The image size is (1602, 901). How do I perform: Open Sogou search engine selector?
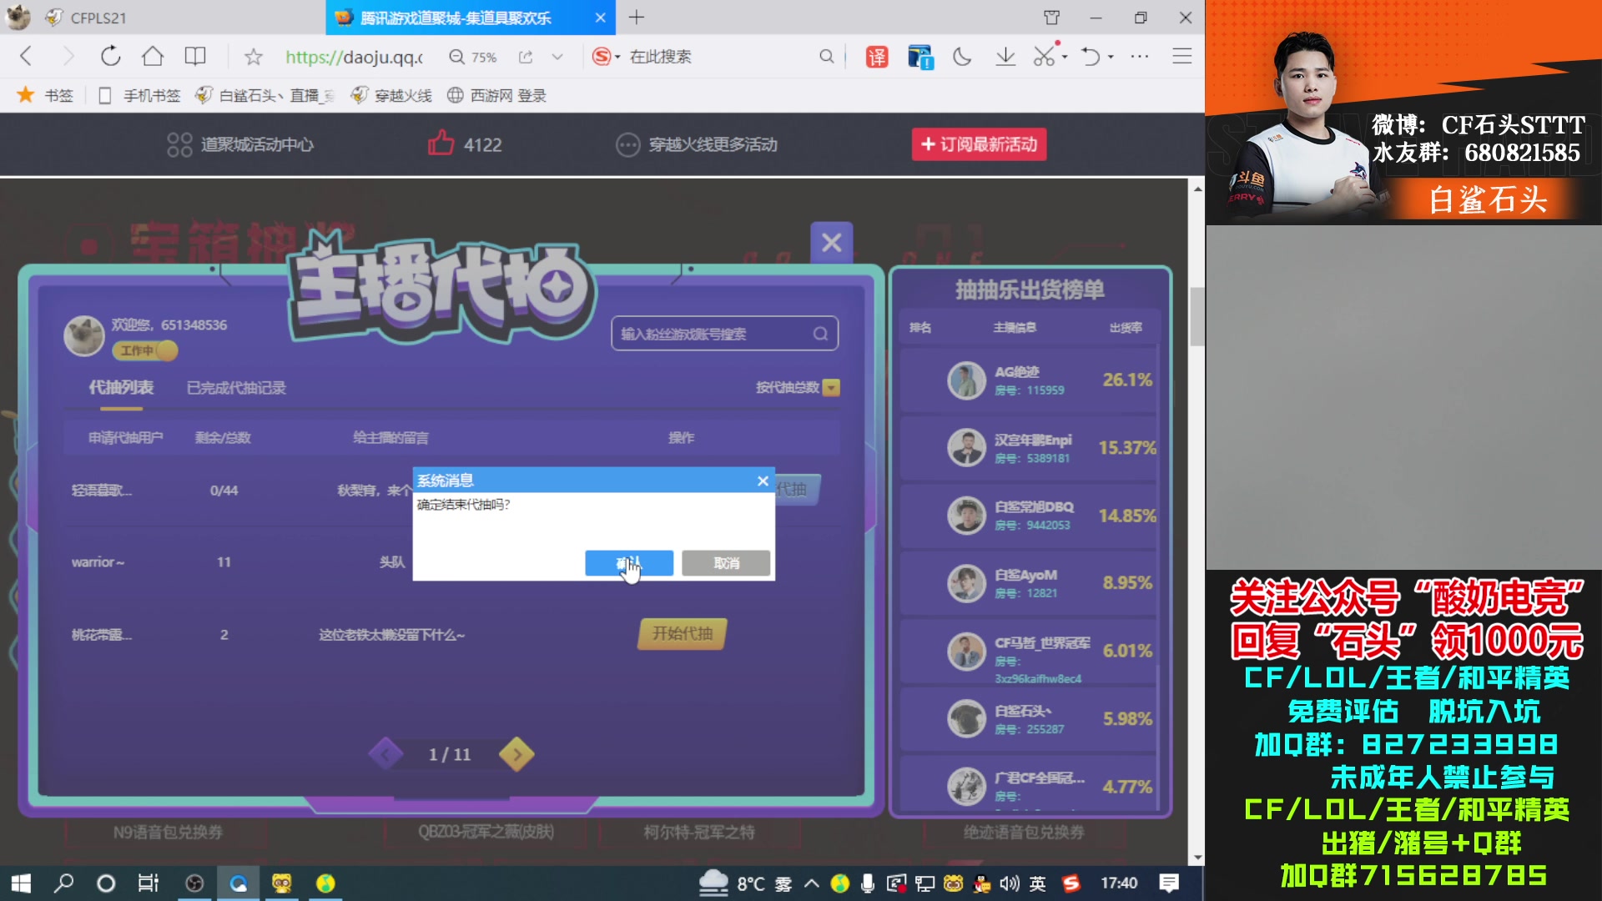pyautogui.click(x=606, y=57)
